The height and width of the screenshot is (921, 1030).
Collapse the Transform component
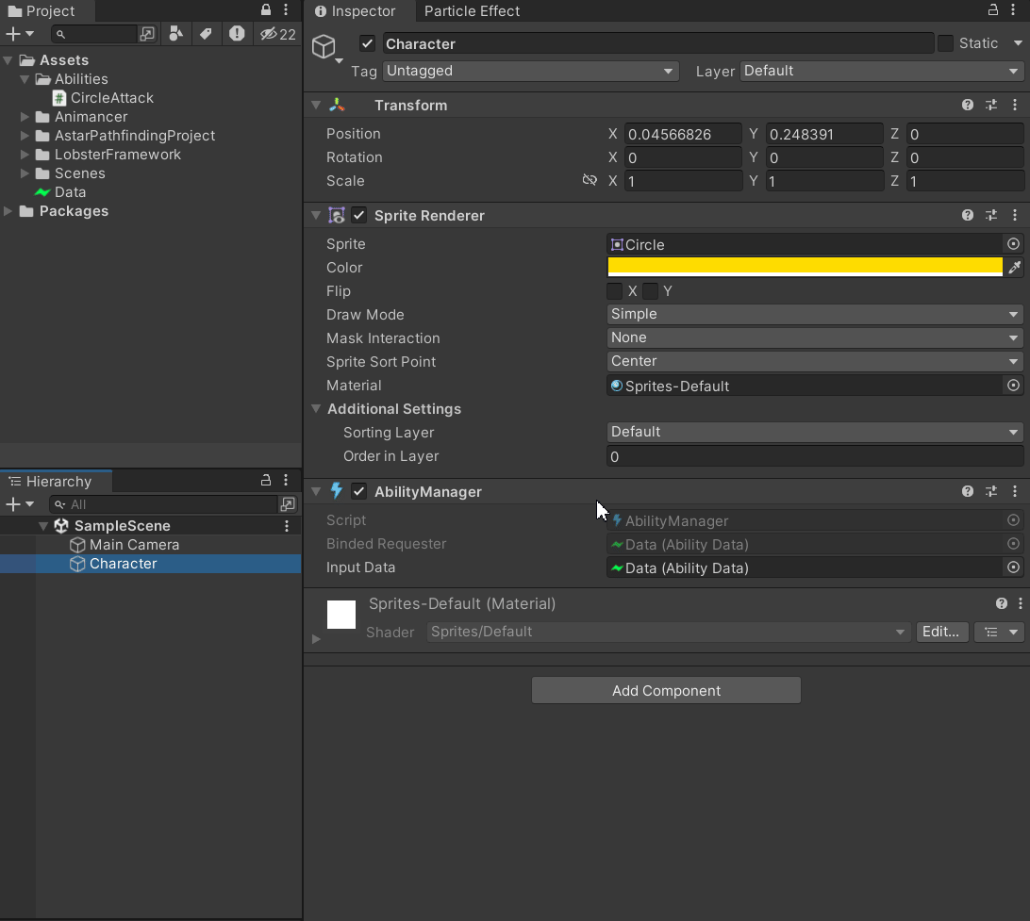click(316, 105)
